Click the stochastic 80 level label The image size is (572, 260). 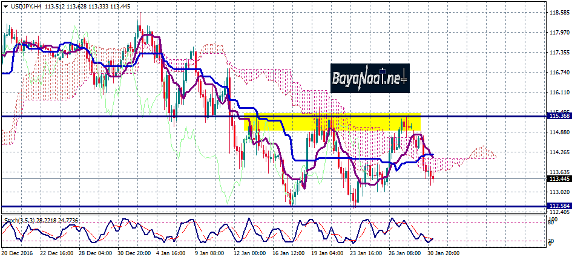(x=551, y=223)
